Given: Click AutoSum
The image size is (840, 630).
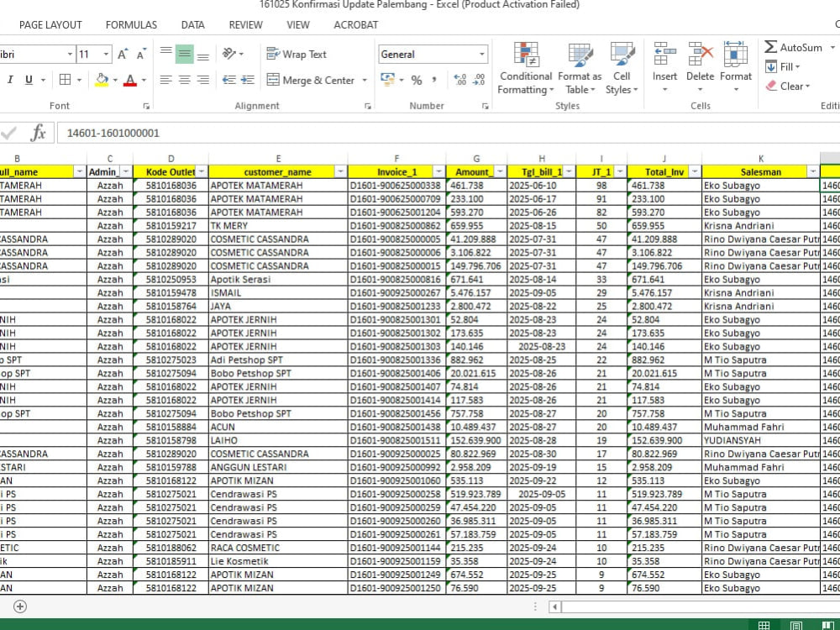Looking at the screenshot, I should 794,47.
